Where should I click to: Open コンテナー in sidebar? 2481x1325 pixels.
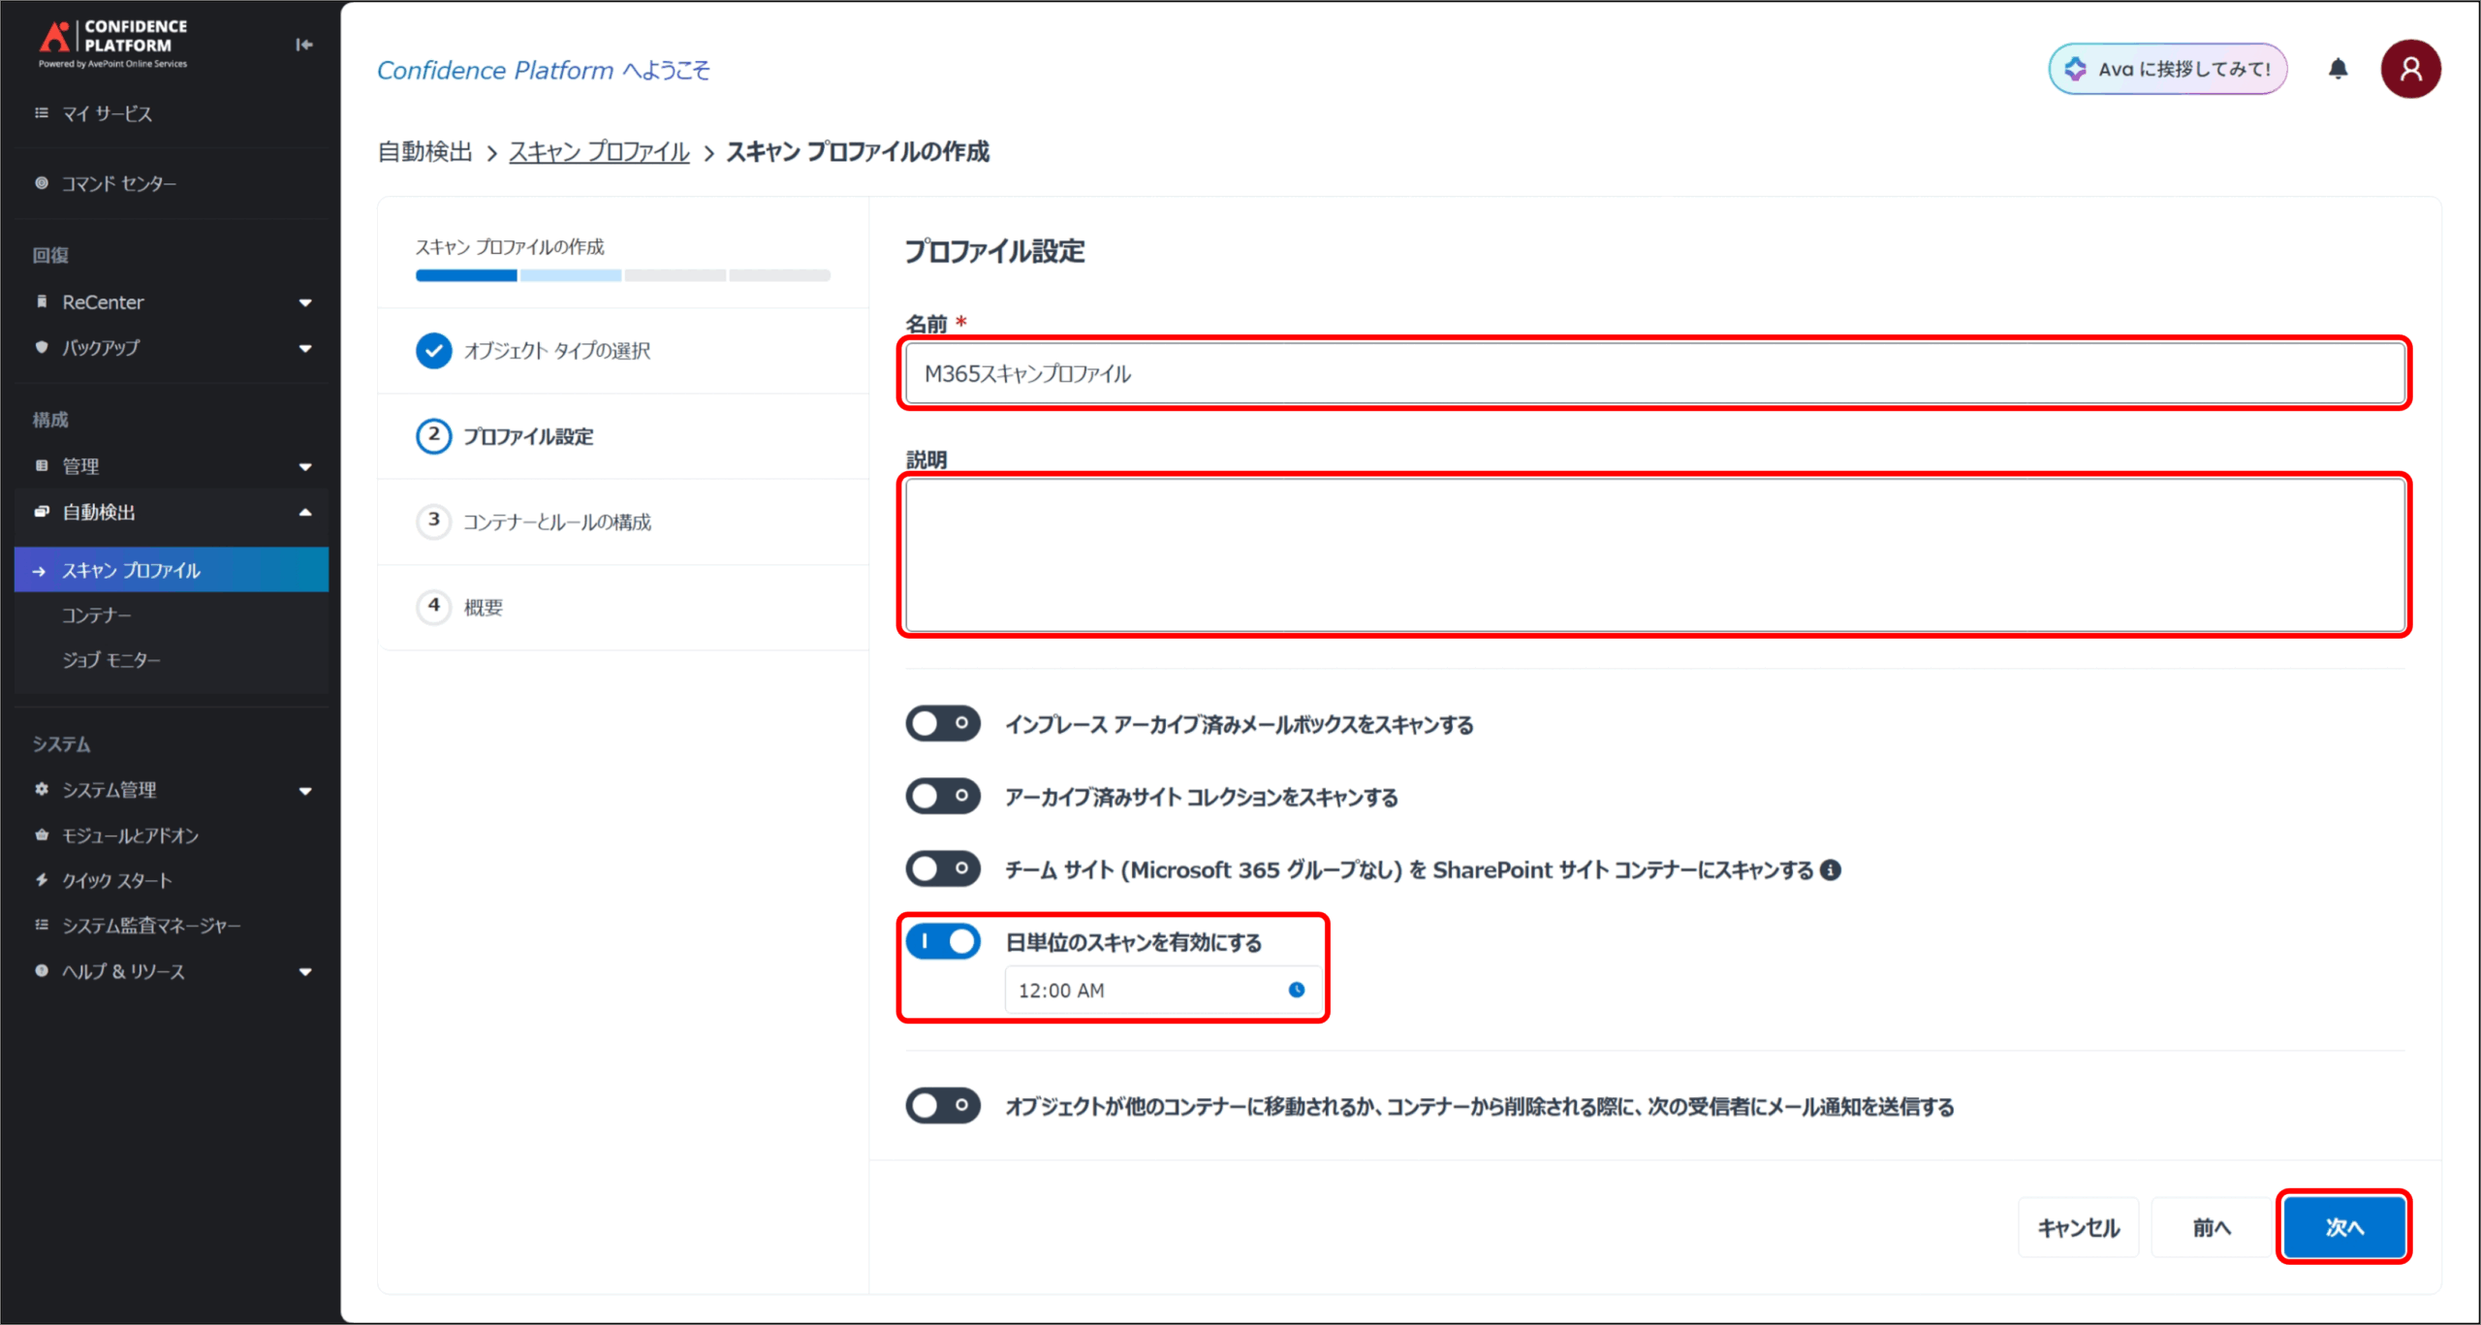tap(97, 615)
